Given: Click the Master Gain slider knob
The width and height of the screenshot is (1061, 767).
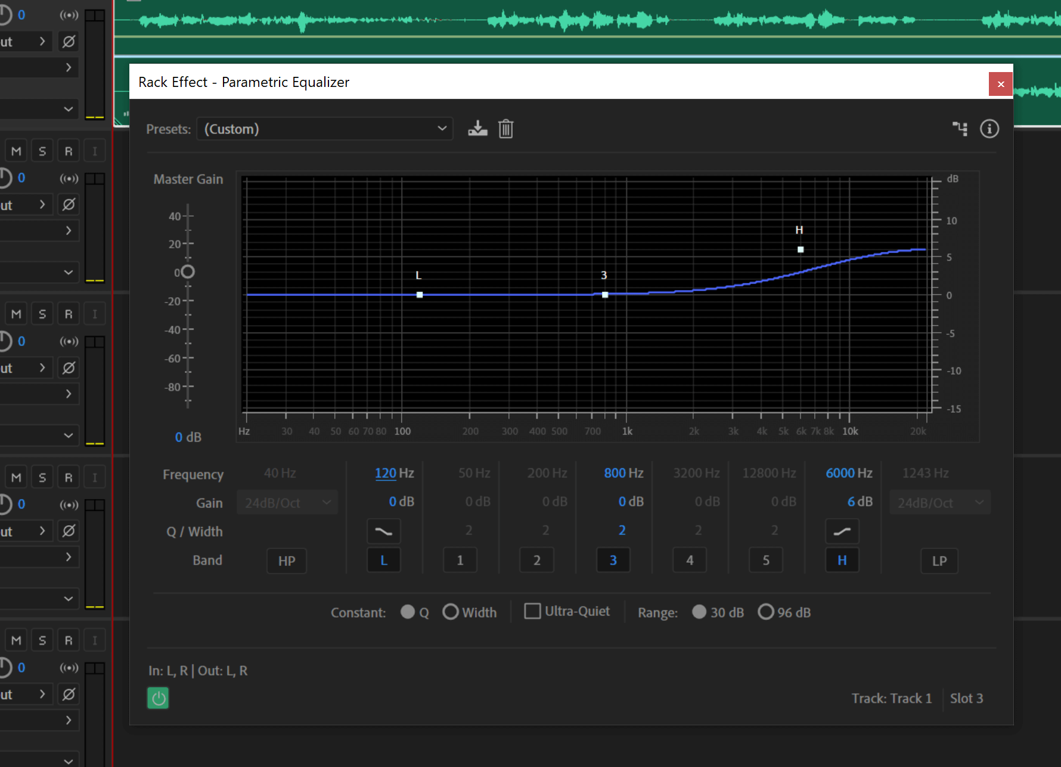Looking at the screenshot, I should point(188,272).
